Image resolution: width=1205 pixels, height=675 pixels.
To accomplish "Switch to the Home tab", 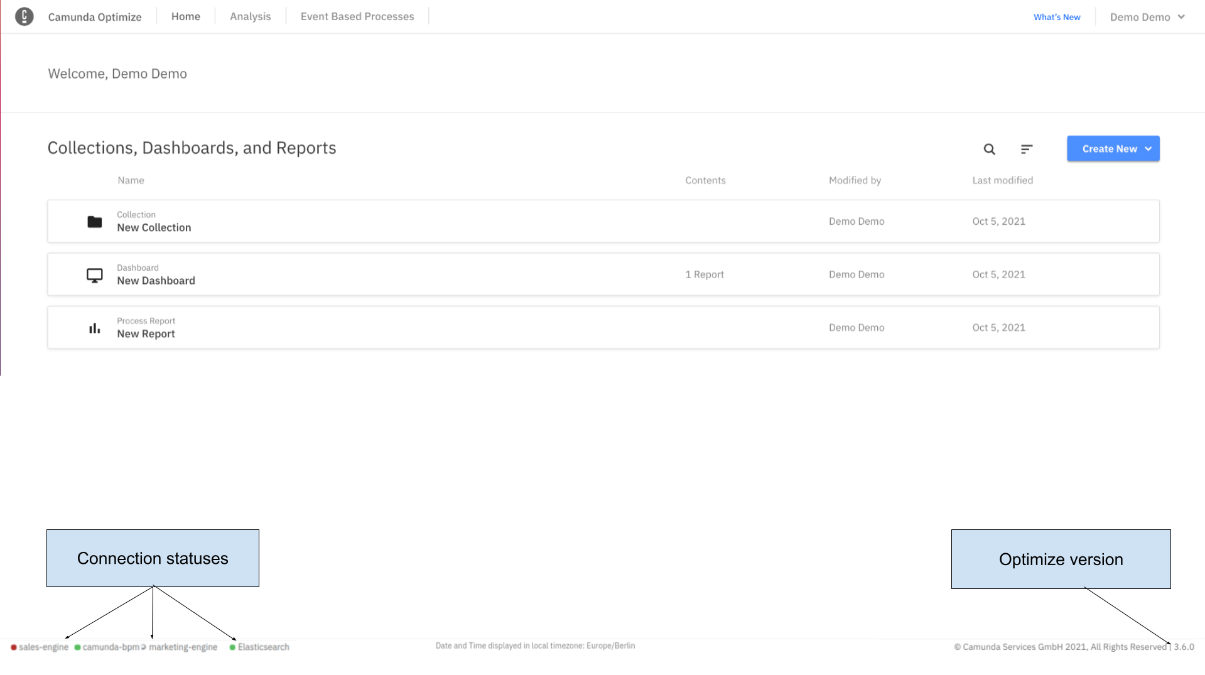I will point(185,16).
